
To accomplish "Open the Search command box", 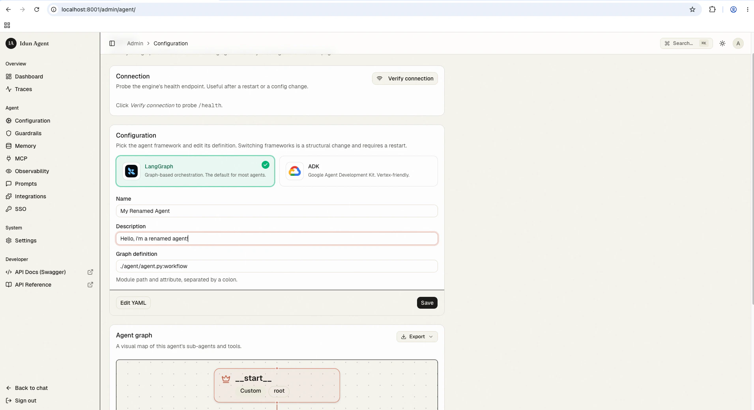I will pos(686,43).
